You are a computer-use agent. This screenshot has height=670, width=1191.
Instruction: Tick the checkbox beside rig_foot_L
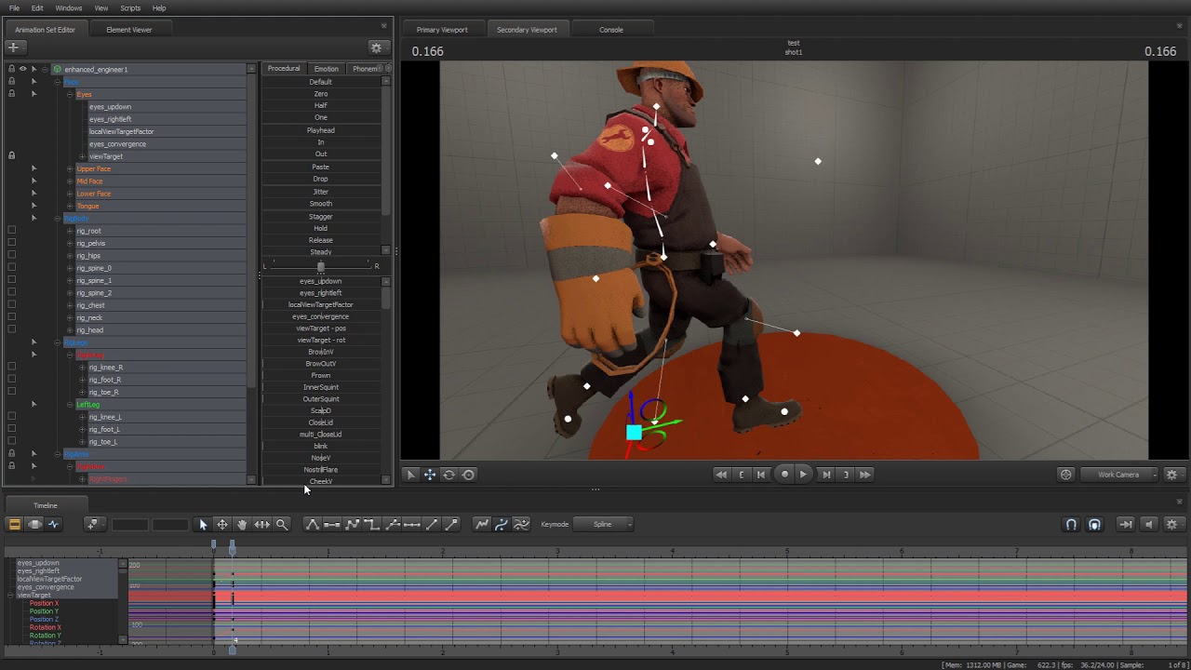pyautogui.click(x=11, y=429)
